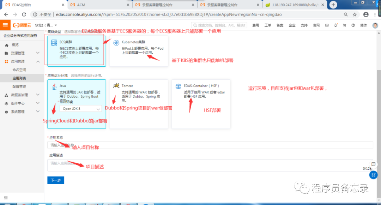Open 配置管理 in the sidebar
Viewport: 381px width, 205px height.
pos(19,86)
